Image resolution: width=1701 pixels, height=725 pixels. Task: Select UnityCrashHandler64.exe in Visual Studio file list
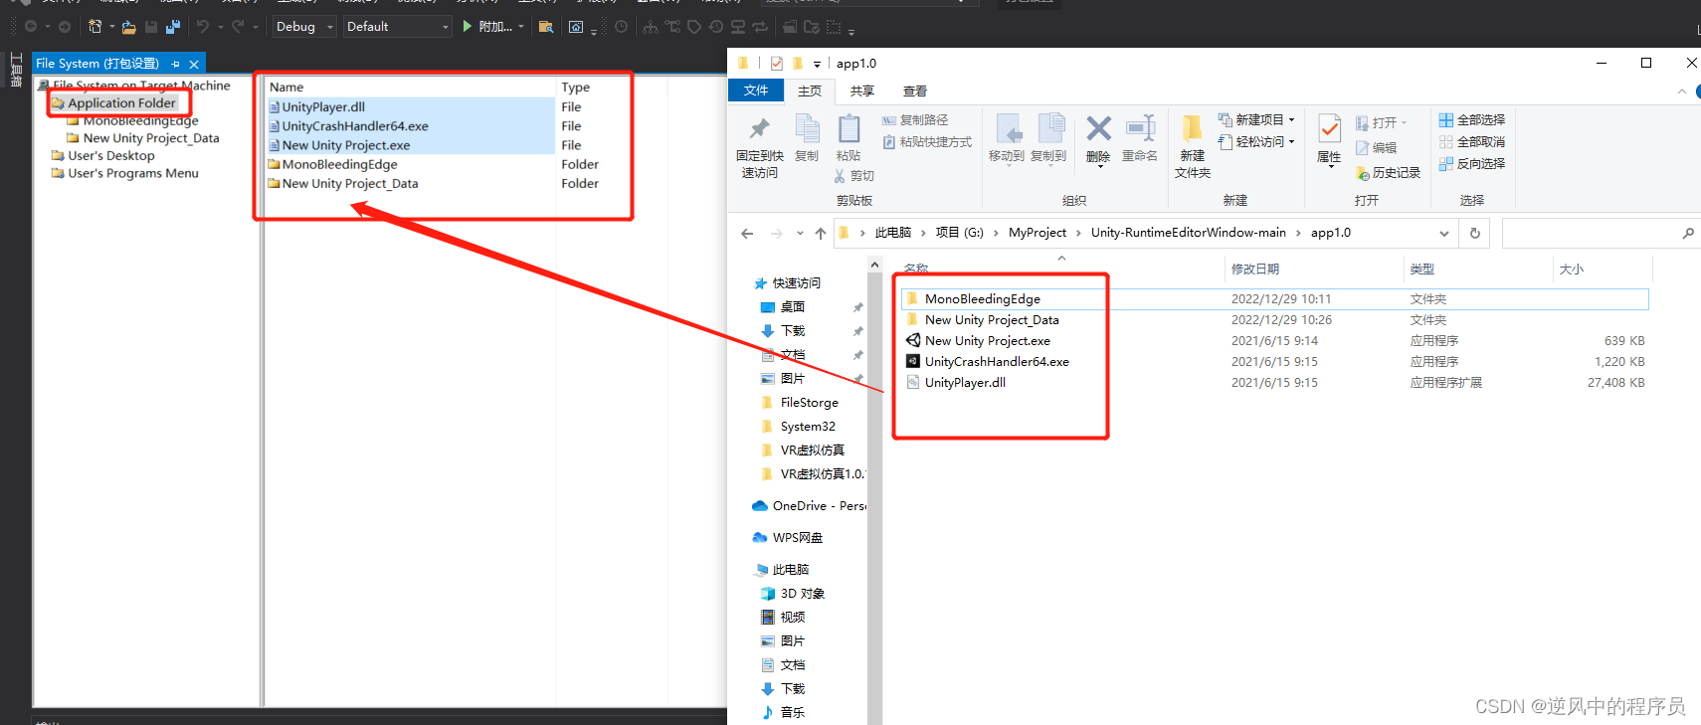tap(355, 126)
